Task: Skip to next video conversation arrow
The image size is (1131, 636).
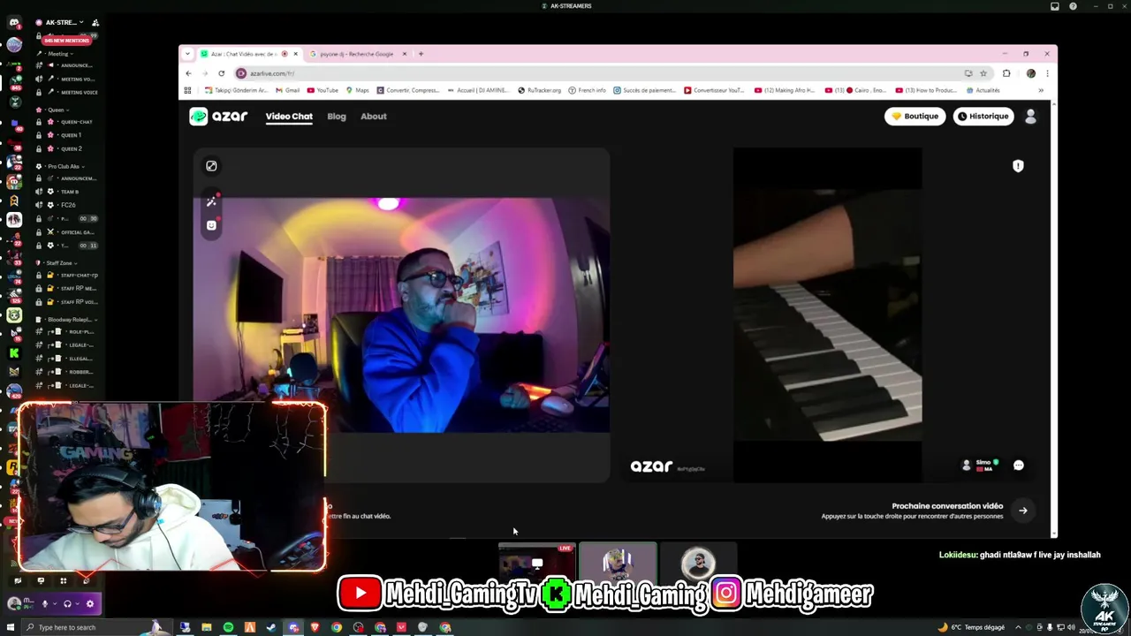Action: click(1023, 511)
